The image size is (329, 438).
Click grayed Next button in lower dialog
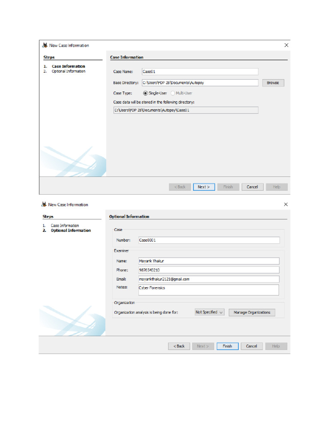(203, 346)
